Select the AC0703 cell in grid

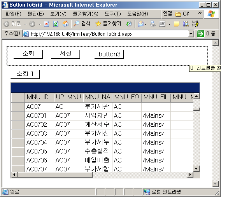point(39,133)
